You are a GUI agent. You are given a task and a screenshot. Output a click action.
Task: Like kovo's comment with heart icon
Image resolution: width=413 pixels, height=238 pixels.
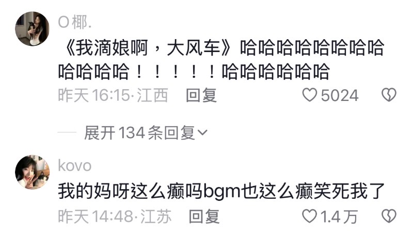click(x=309, y=216)
